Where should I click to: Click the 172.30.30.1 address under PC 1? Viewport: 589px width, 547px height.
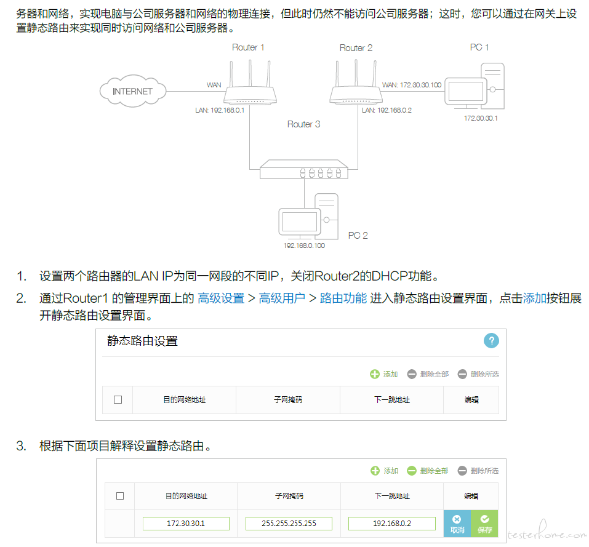[x=481, y=118]
